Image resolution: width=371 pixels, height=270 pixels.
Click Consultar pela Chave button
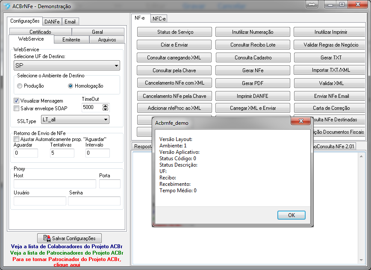174,70
